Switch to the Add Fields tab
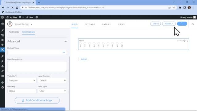197x111 pixels. (14, 32)
